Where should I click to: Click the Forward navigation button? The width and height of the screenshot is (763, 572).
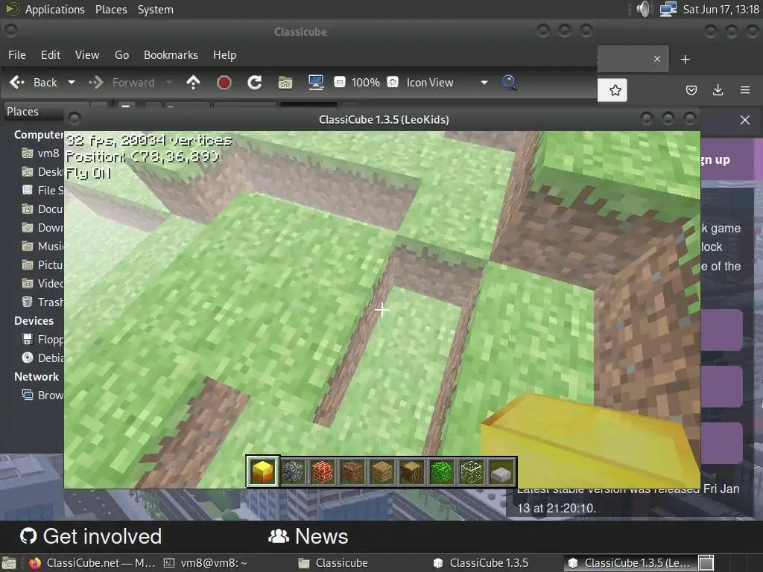point(121,83)
